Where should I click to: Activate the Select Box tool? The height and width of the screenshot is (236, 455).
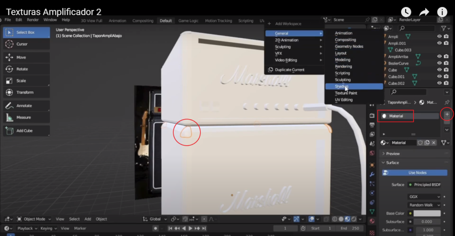point(26,32)
